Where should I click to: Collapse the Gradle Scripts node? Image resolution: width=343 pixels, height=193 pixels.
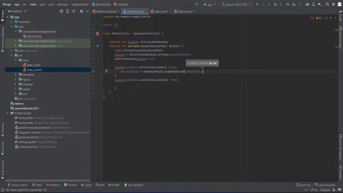pos(8,113)
